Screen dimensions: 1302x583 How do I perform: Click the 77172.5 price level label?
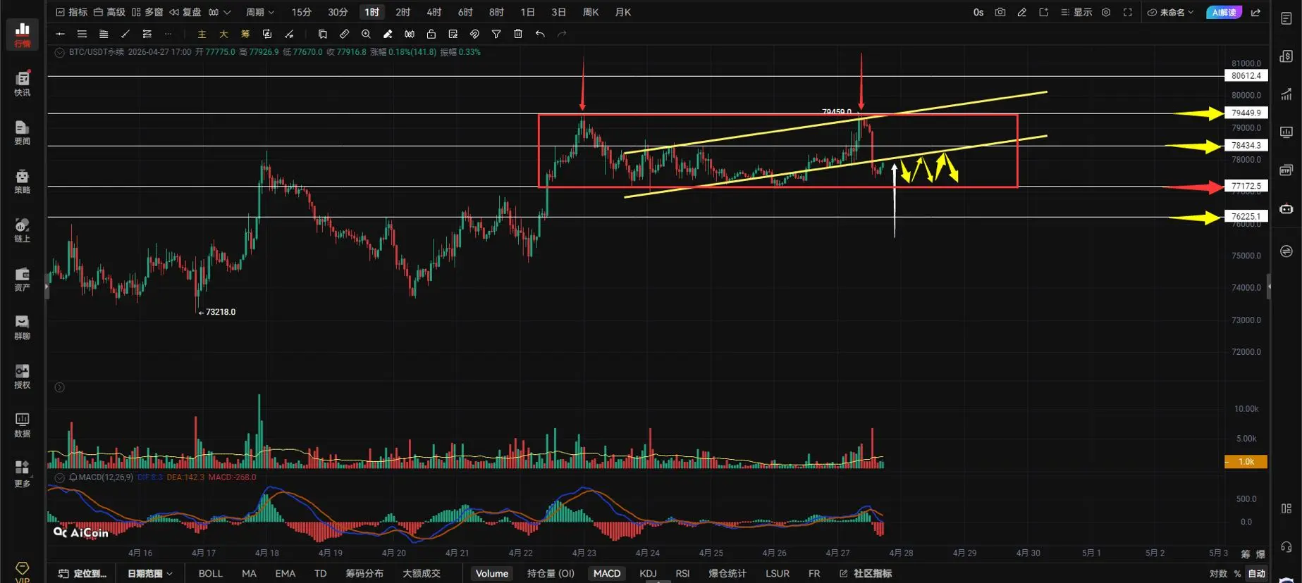[1246, 187]
